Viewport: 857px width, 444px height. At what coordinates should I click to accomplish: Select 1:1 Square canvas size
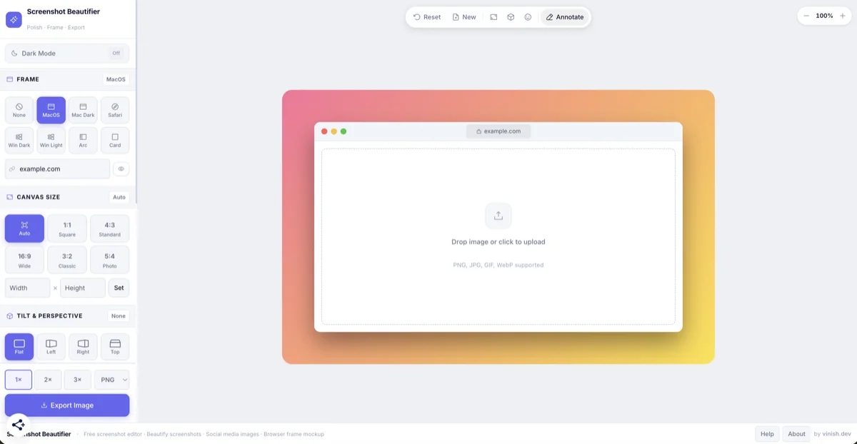click(67, 228)
